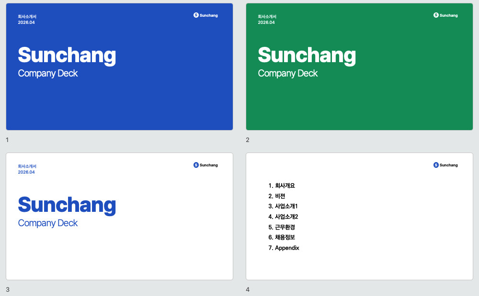Select the white Sunchang cover slide 3
Screen dimensions: 479x296
(119, 217)
